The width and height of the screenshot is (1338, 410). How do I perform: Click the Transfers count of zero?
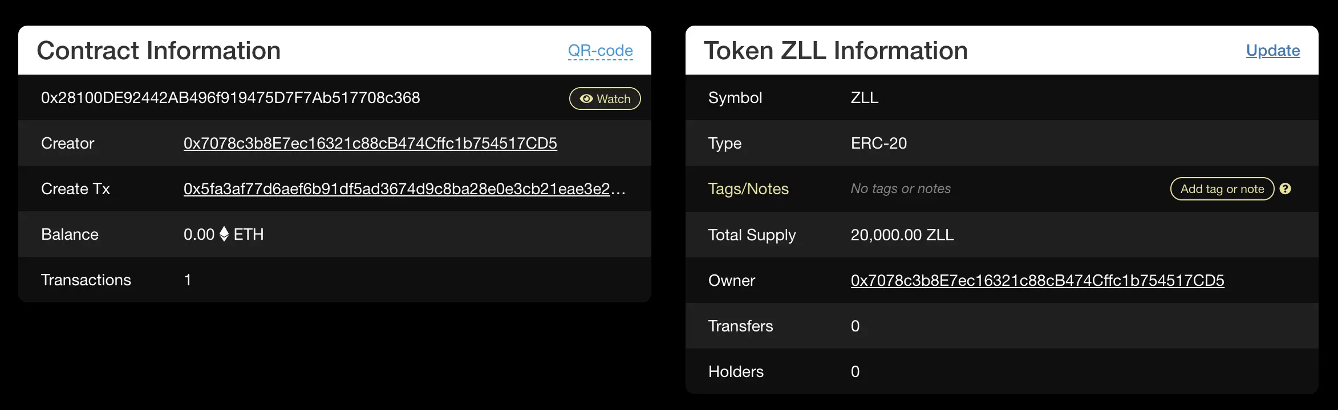(x=855, y=325)
